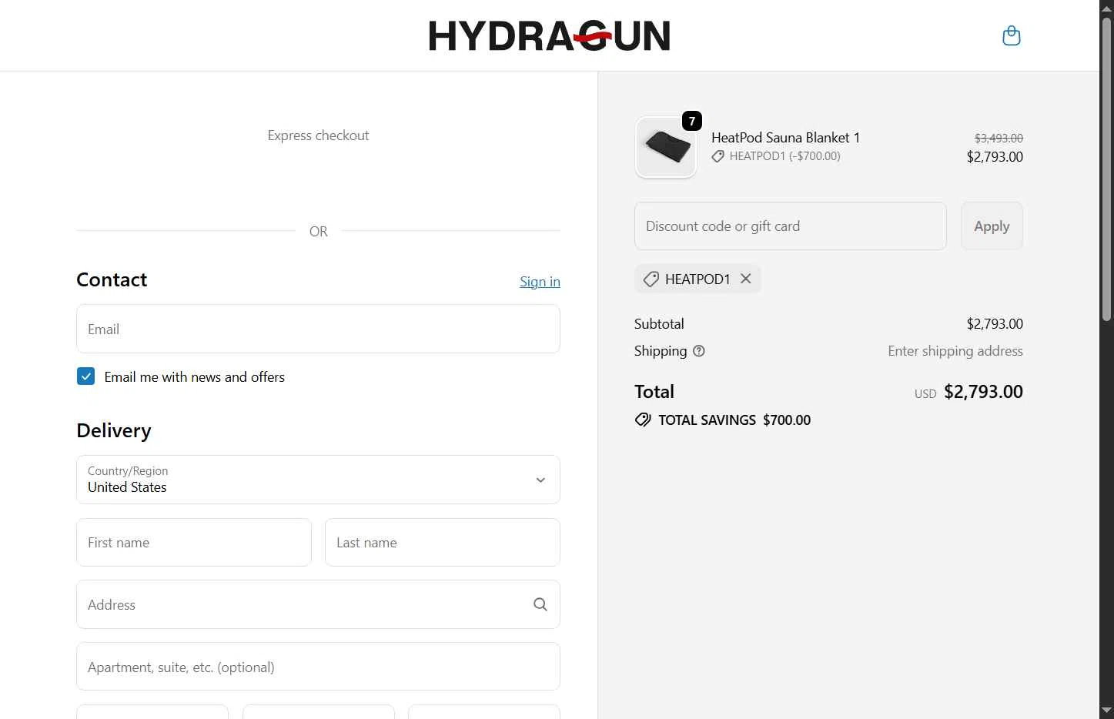Focus the Discount code or gift card field

[791, 226]
